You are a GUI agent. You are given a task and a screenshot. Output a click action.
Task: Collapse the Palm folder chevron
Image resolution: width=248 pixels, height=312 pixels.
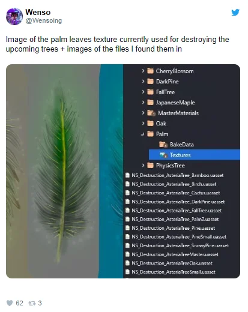[x=142, y=134]
